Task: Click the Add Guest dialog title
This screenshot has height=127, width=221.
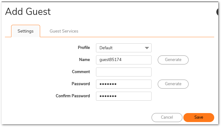Action: point(28,12)
